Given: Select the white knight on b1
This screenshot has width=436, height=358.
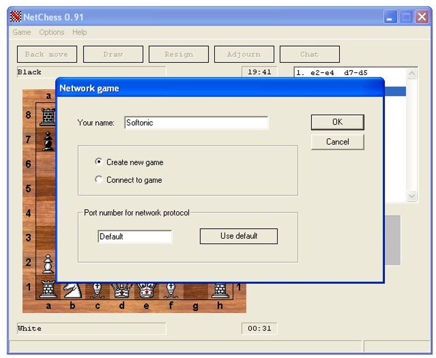Looking at the screenshot, I should coord(73,291).
